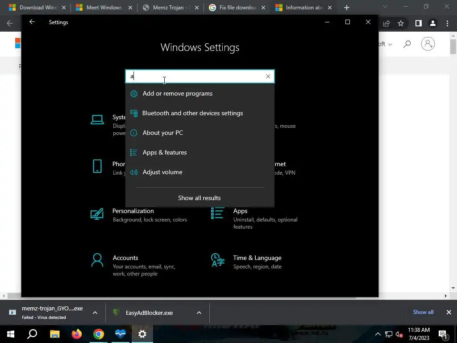Viewport: 457px width, 343px height.
Task: Clear the Settings search box with X
Action: (x=268, y=76)
